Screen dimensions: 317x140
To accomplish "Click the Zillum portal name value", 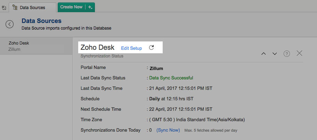I will coord(156,68).
